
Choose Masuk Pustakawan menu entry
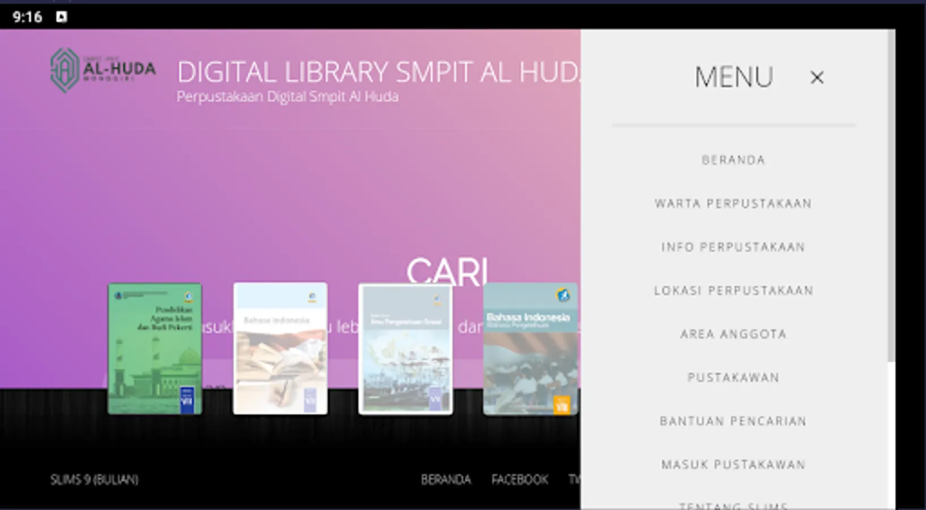tap(733, 465)
